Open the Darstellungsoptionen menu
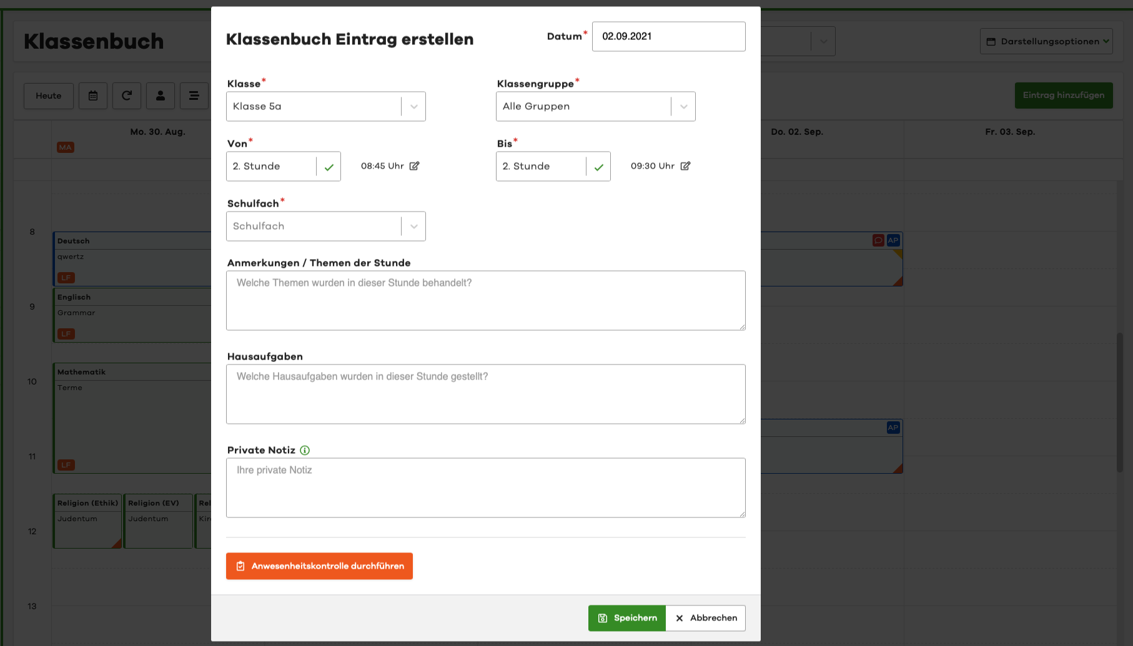This screenshot has width=1133, height=646. tap(1046, 41)
